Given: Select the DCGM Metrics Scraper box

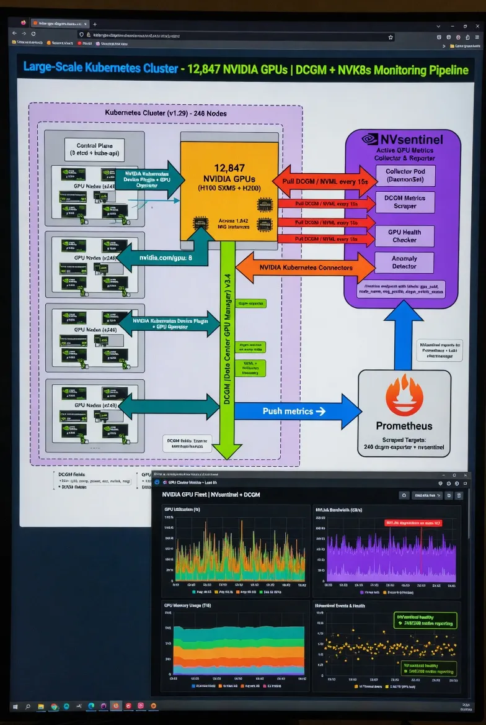Looking at the screenshot, I should 405,202.
